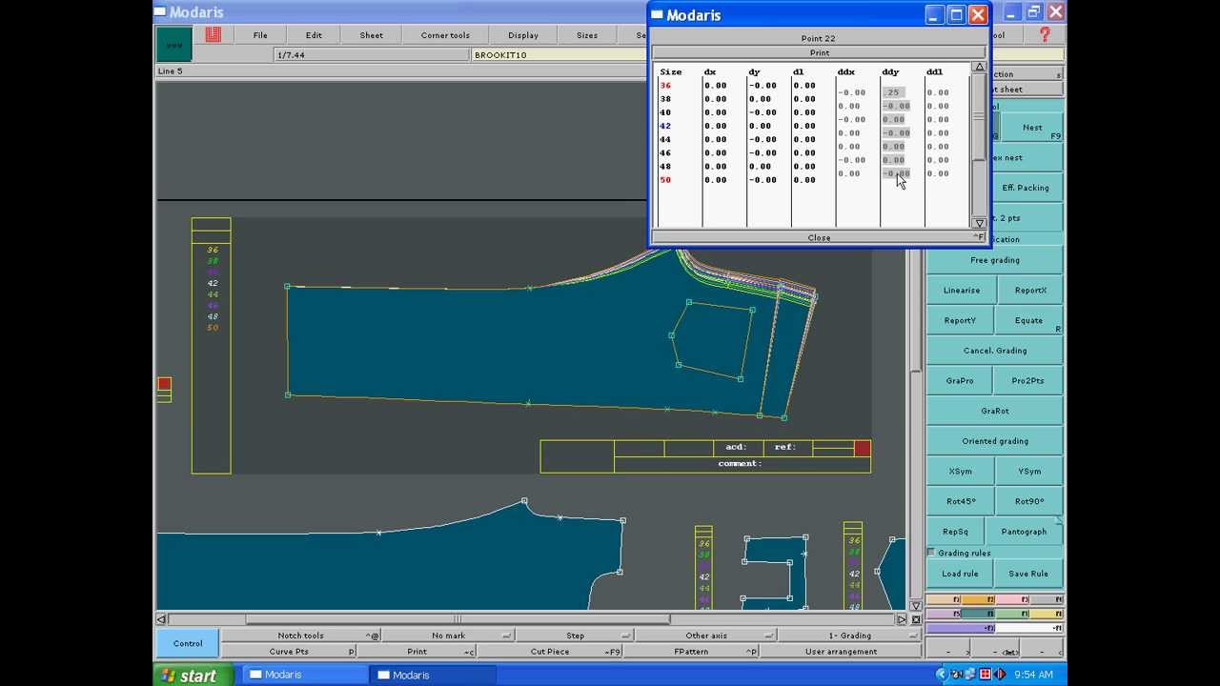
Task: Open the No mark dropdown
Action: pyautogui.click(x=448, y=636)
